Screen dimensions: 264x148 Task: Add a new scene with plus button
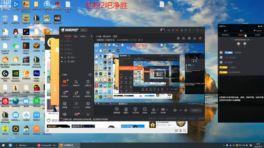point(91,36)
